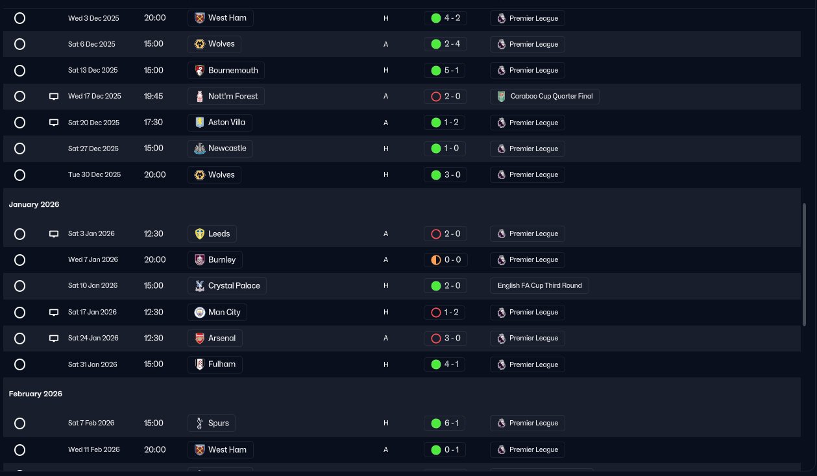Open the Carabao Cup Quarter Final link
The height and width of the screenshot is (476, 817).
tap(544, 97)
